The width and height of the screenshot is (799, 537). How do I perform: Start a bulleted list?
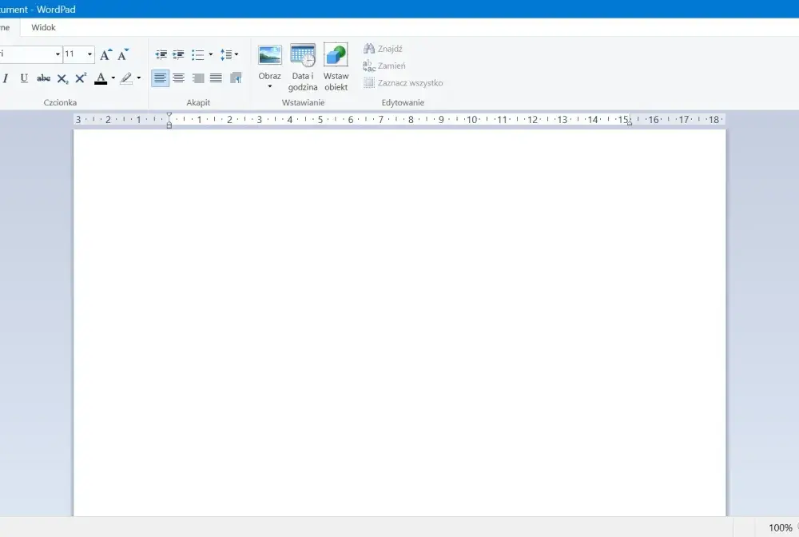pos(197,54)
